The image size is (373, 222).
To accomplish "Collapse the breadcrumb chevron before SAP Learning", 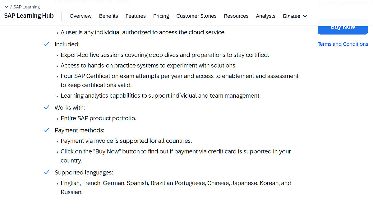I will click(x=6, y=7).
